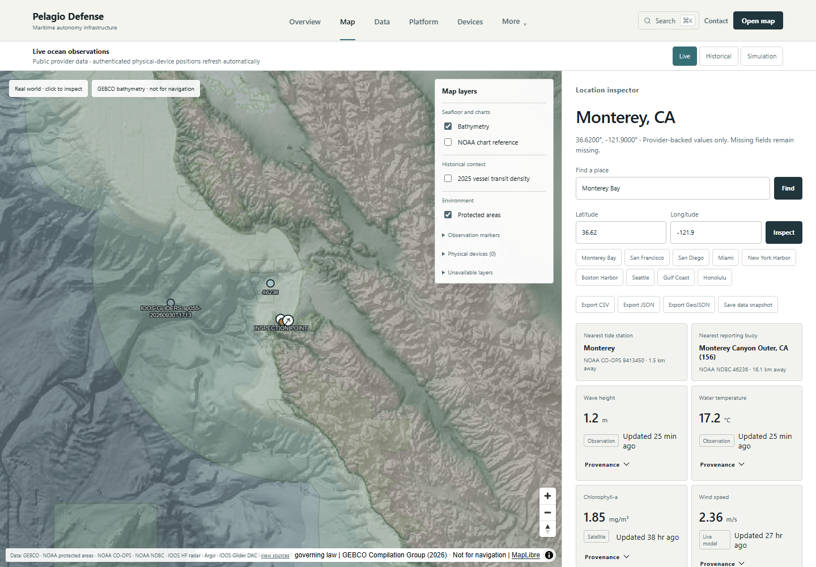Expand Unavailable layers section
This screenshot has height=567, width=816.
pyautogui.click(x=467, y=273)
